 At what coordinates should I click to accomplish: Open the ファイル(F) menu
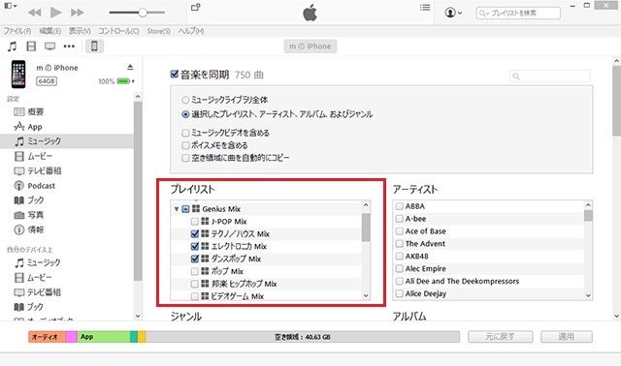coord(17,31)
